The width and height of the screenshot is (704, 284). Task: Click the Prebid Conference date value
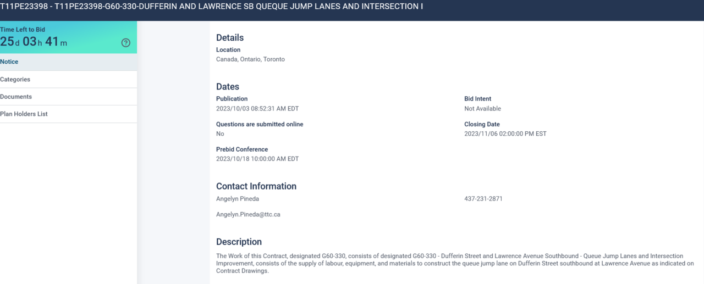[257, 159]
